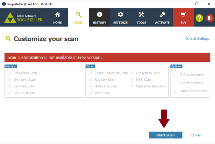Click the Cancel link
Screen dimensions: 215x144
195,135
